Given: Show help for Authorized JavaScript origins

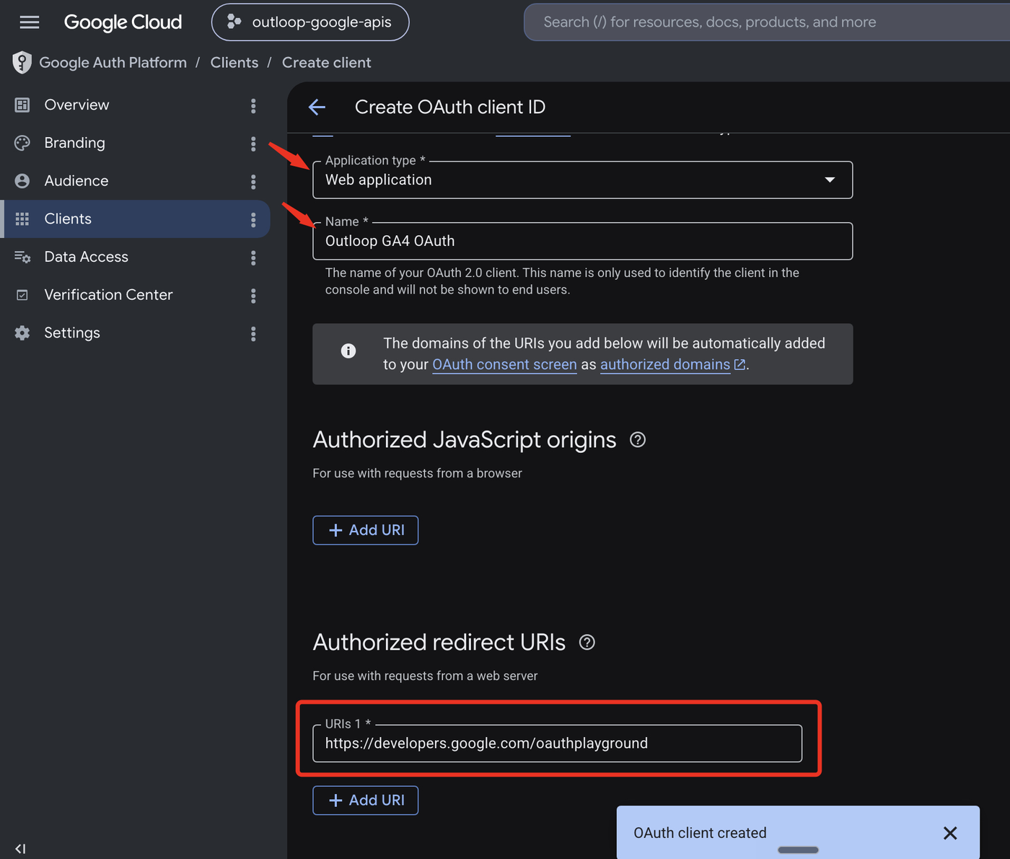Looking at the screenshot, I should tap(638, 440).
